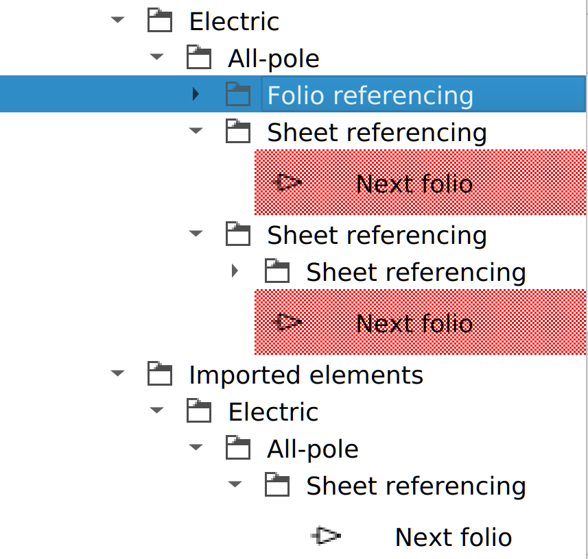Select Electric under Imported elements
This screenshot has height=559, width=588.
point(273,412)
